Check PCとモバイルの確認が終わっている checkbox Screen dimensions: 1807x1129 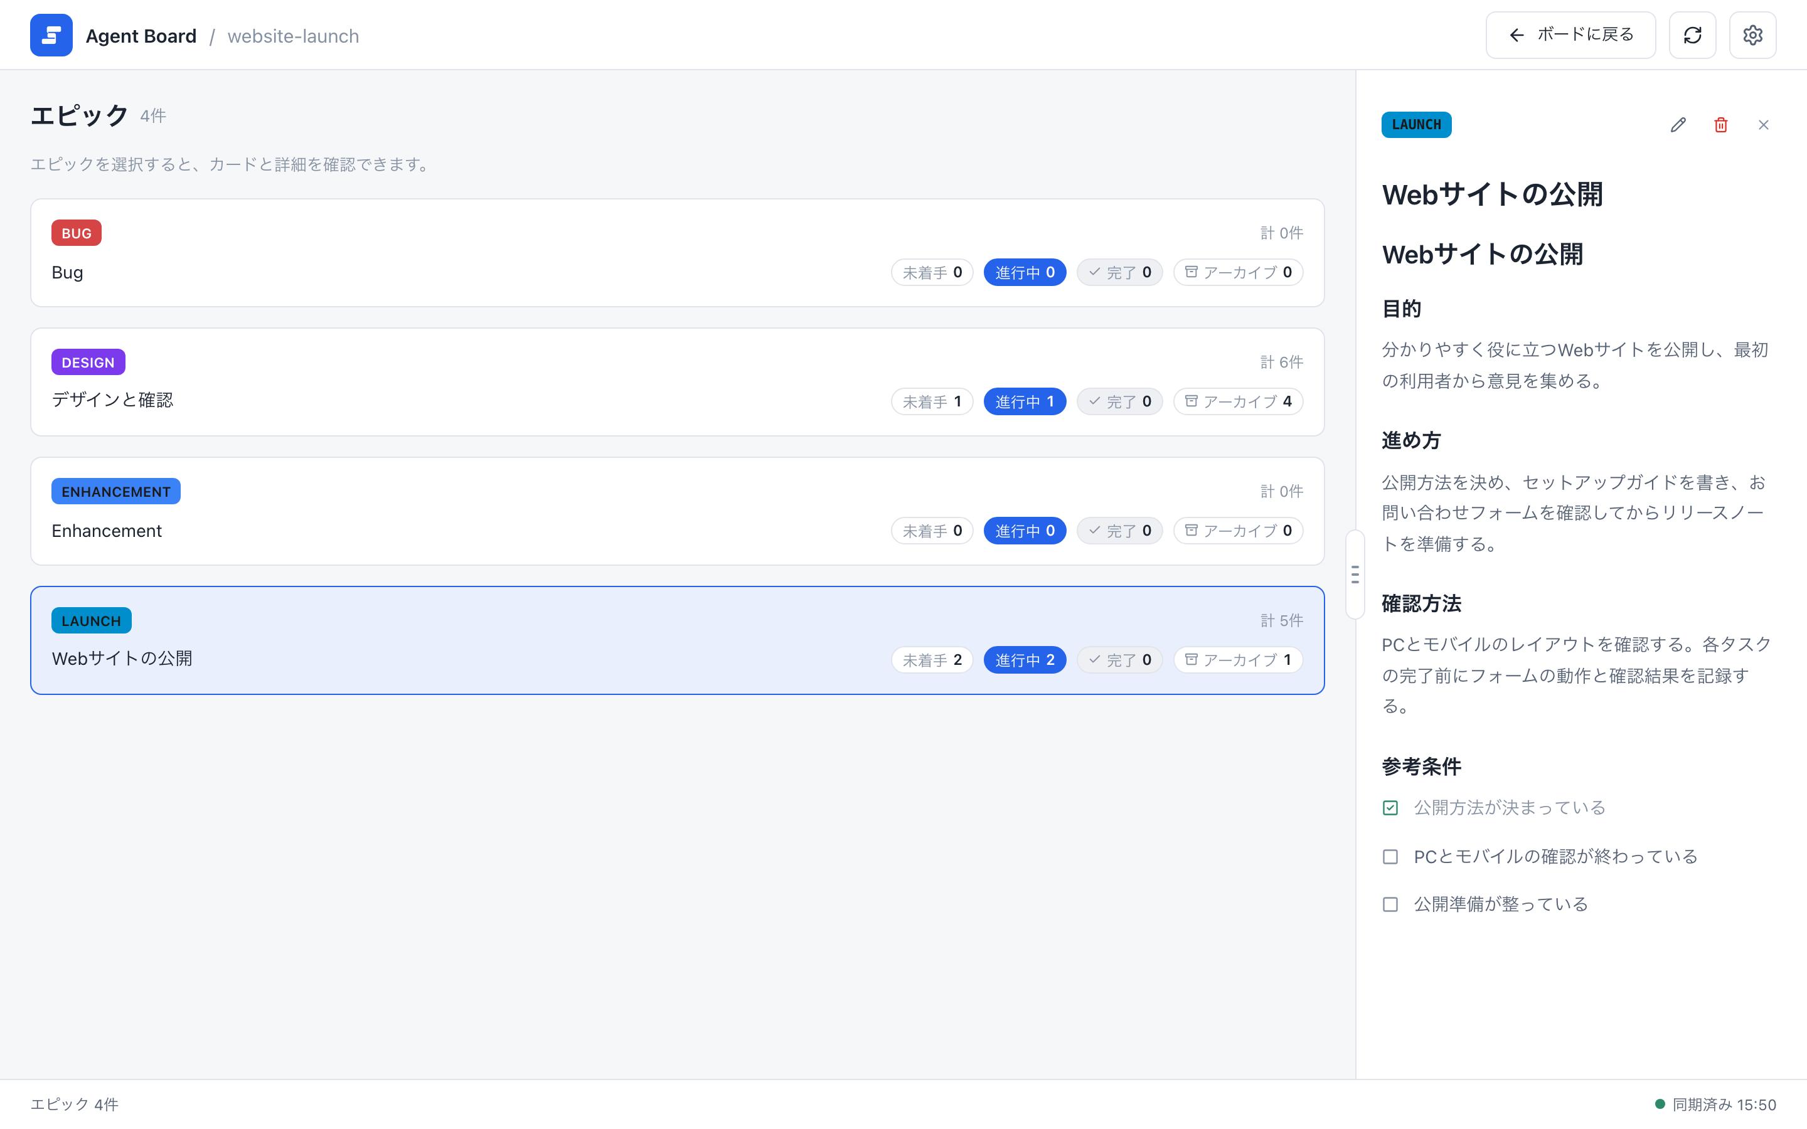click(x=1390, y=856)
